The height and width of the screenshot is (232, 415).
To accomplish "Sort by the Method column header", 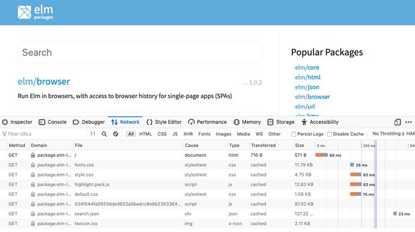I will pos(17,145).
